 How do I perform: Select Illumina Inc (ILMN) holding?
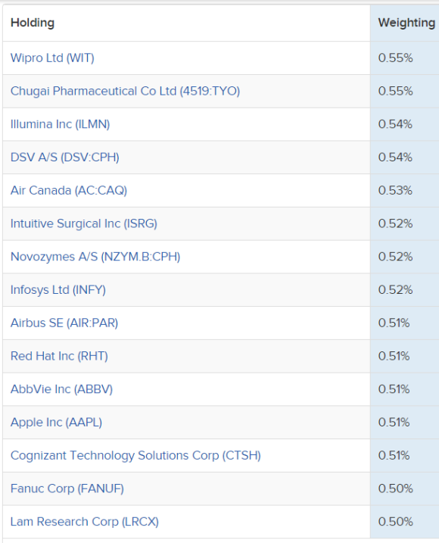point(61,124)
